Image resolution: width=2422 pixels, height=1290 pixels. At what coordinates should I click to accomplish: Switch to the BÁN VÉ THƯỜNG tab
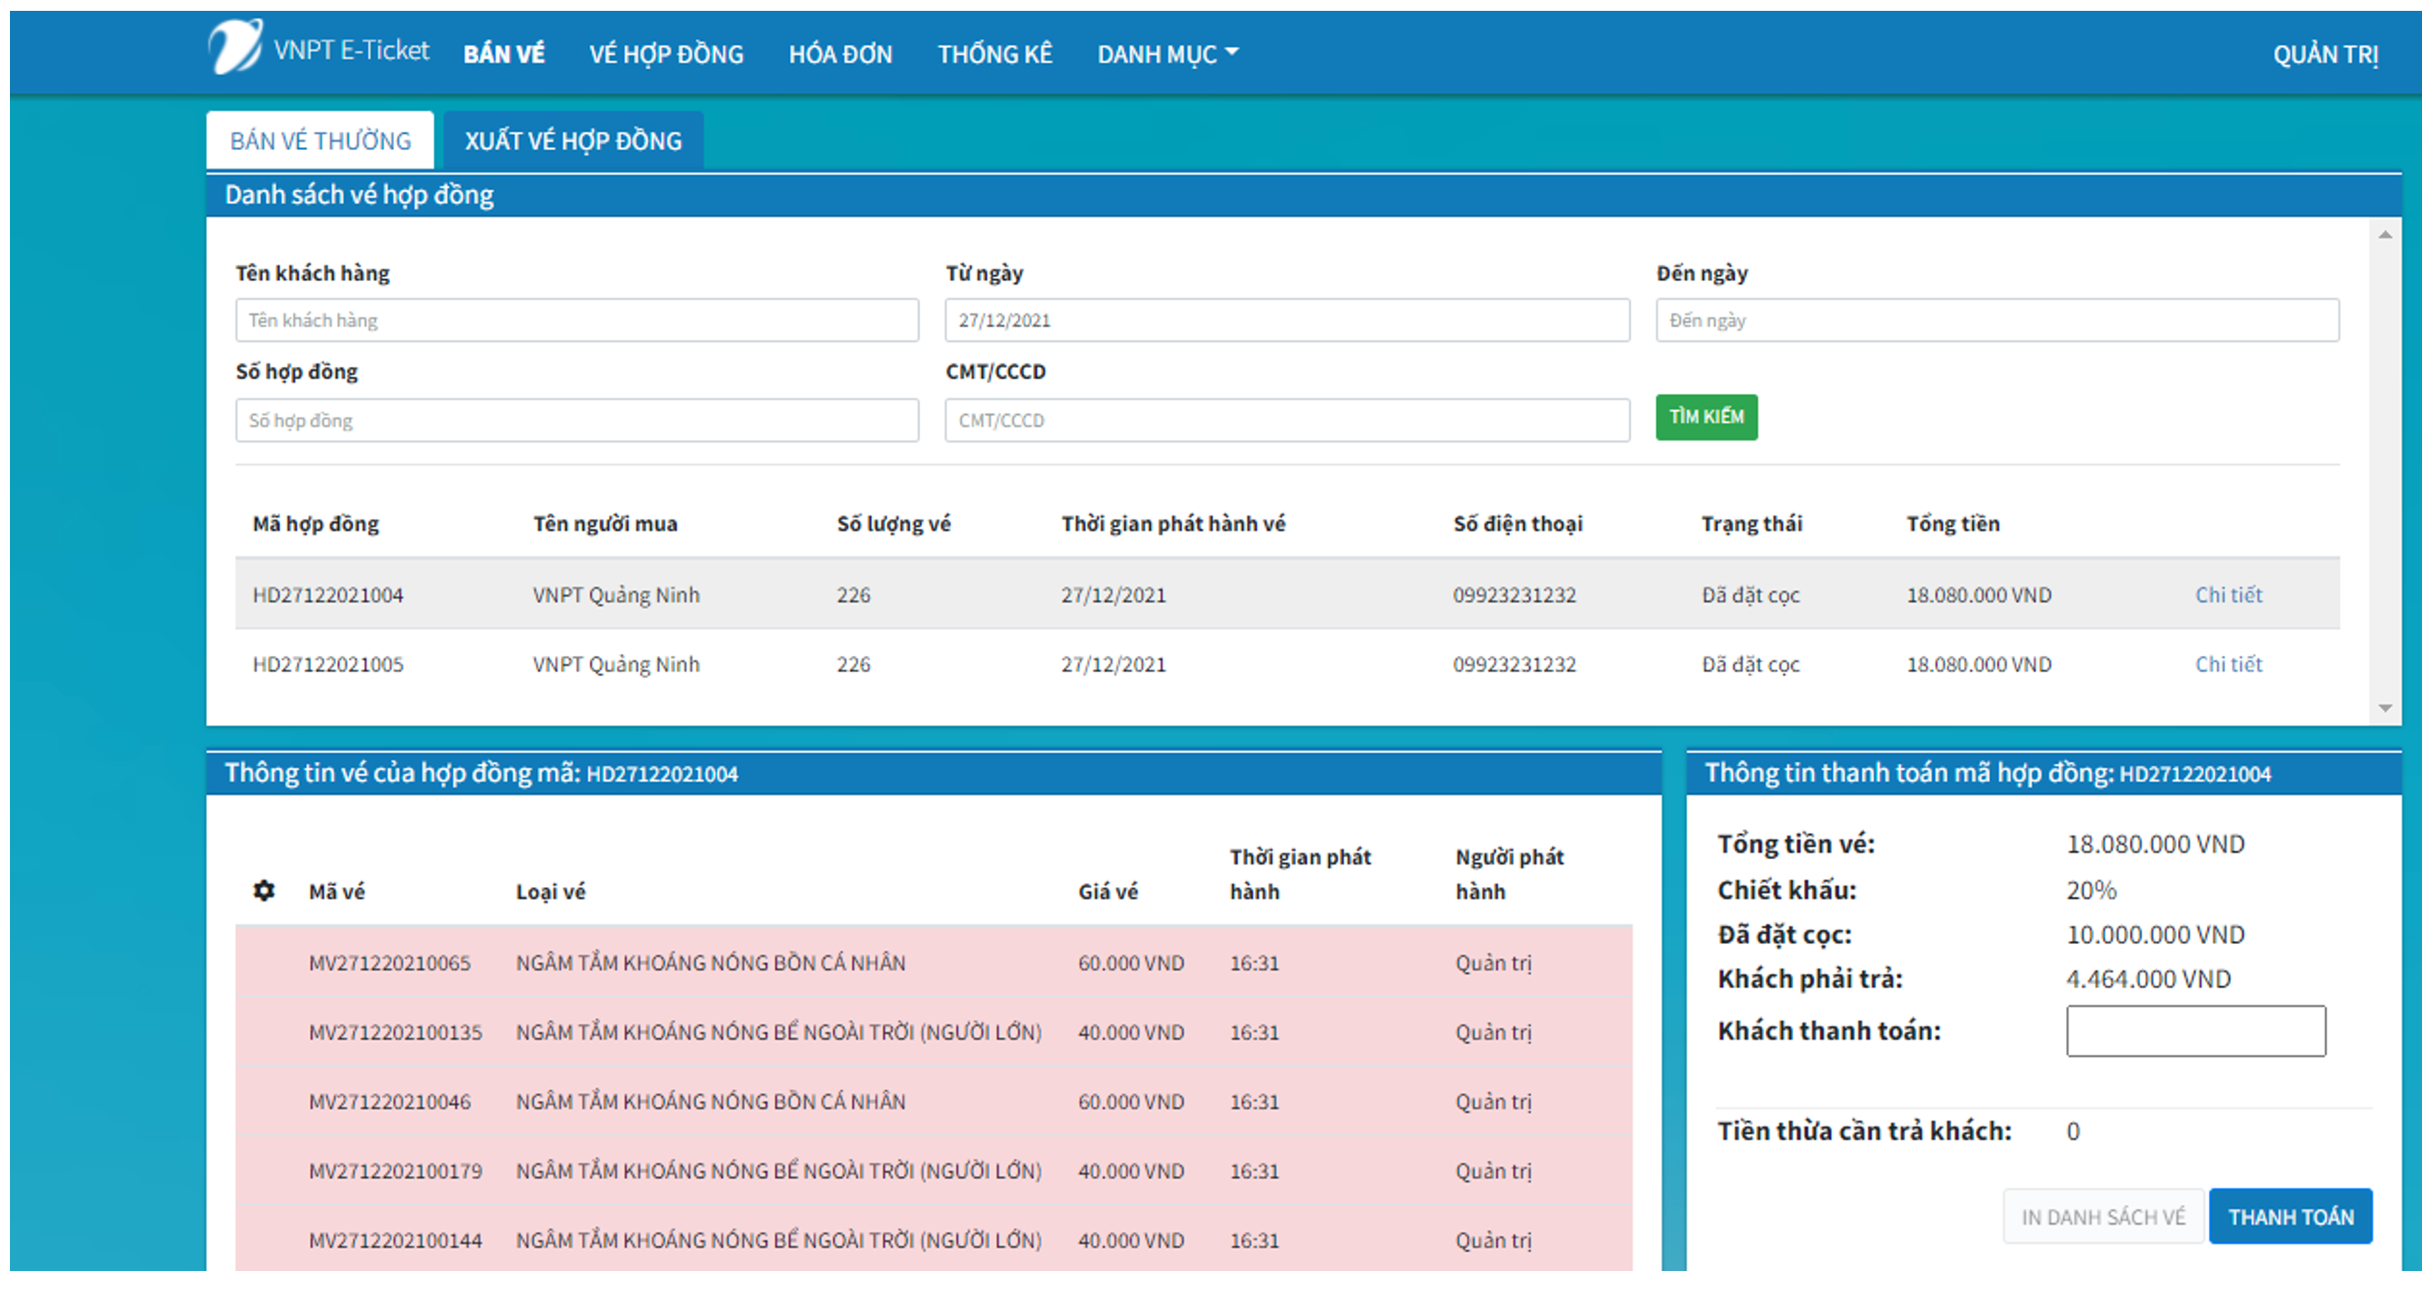point(320,139)
